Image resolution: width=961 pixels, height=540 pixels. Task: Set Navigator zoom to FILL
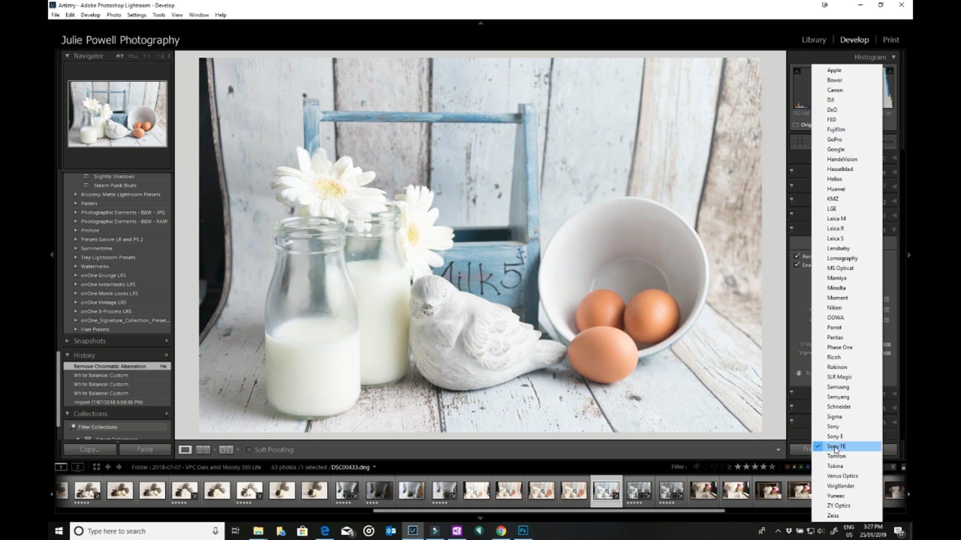pyautogui.click(x=133, y=56)
